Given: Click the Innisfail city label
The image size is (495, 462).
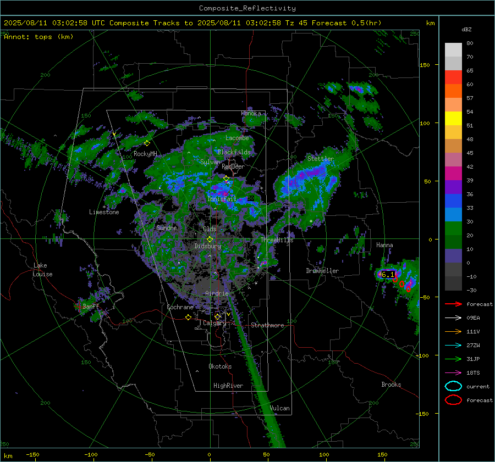Looking at the screenshot, I should 222,199.
